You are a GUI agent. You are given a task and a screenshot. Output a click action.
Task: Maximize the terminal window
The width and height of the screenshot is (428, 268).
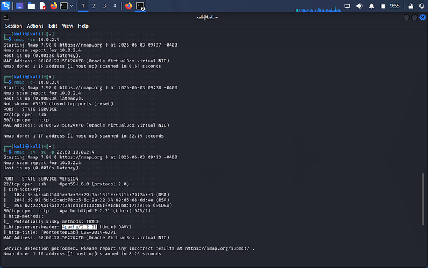(415, 17)
